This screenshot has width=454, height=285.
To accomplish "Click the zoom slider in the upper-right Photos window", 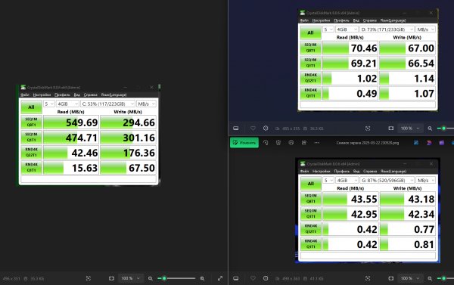I will [446, 129].
